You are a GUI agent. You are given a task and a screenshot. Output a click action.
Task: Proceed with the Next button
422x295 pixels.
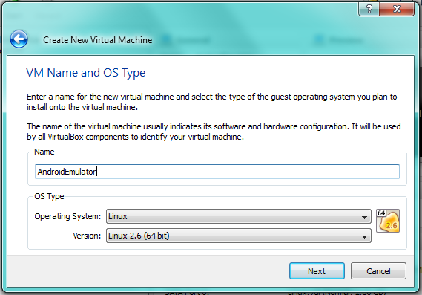(317, 270)
